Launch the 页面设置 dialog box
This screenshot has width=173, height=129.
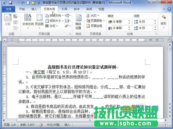pyautogui.click(x=70, y=34)
